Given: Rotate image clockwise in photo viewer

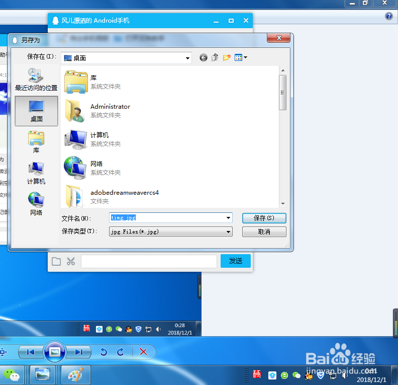Looking at the screenshot, I should coord(121,352).
